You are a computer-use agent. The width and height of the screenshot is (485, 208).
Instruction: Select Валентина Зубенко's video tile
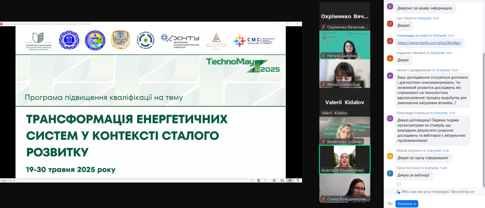pyautogui.click(x=345, y=131)
